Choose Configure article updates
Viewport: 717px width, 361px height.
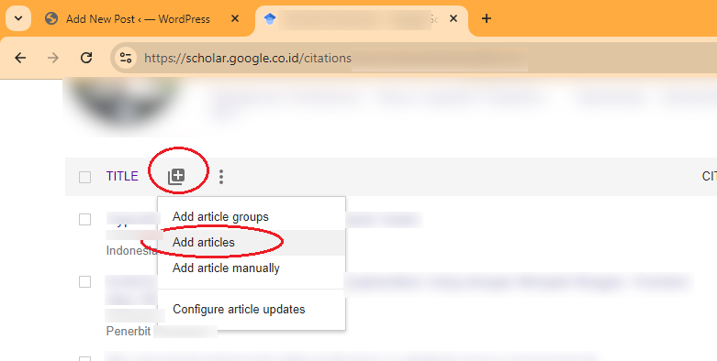tap(252, 310)
